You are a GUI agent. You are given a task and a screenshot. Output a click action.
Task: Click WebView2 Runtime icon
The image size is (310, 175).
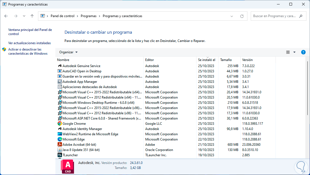click(x=60, y=134)
